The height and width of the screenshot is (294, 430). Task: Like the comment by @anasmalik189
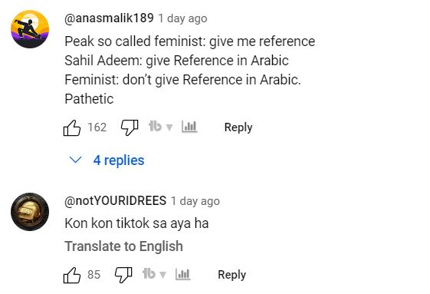(72, 127)
